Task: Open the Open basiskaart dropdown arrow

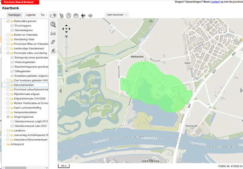Action: [x=126, y=15]
